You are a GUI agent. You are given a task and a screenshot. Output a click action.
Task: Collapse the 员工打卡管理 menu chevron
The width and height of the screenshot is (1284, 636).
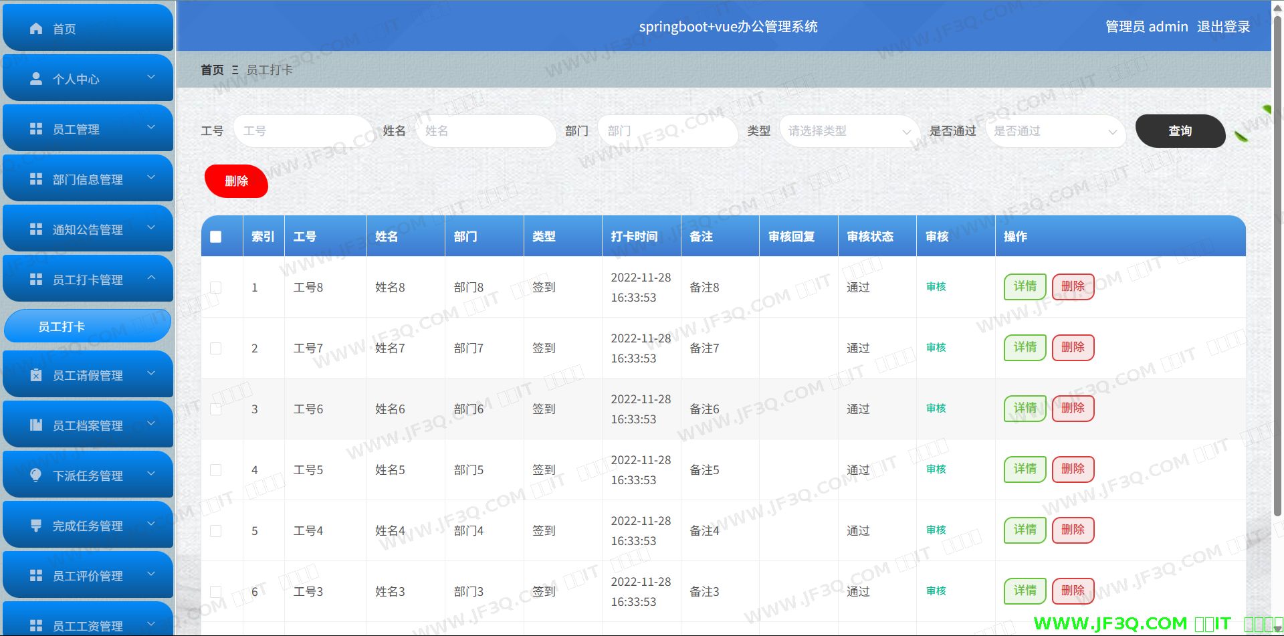point(151,278)
